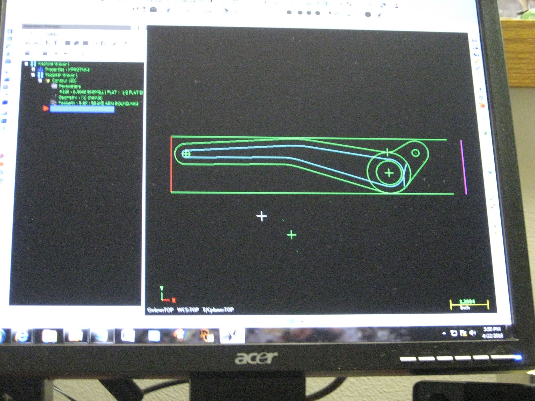Collapse the Contour (2D) operation node
The width and height of the screenshot is (535, 401).
point(40,80)
